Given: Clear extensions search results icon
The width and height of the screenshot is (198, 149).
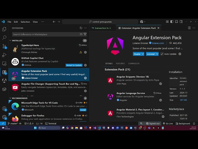Looking at the screenshot, I should (81, 34).
